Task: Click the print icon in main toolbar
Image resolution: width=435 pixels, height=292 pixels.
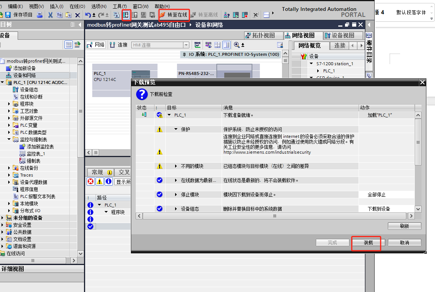Action: click(40, 15)
